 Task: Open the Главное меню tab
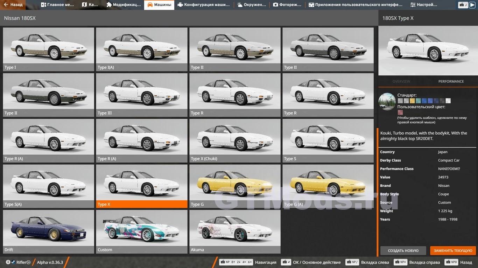(57, 5)
